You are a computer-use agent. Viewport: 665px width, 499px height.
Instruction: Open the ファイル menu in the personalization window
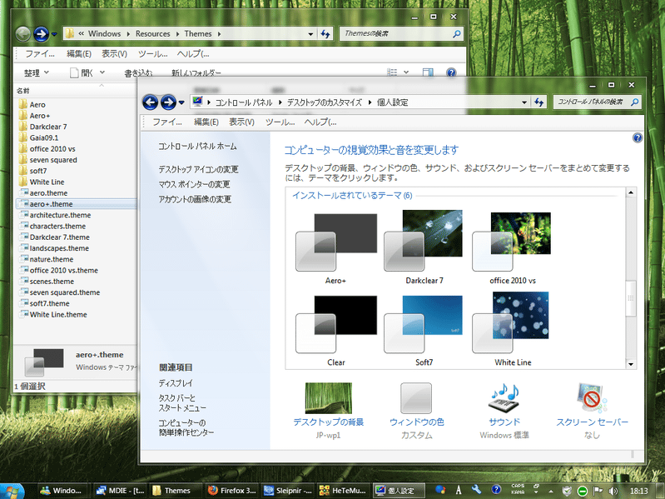pyautogui.click(x=167, y=122)
